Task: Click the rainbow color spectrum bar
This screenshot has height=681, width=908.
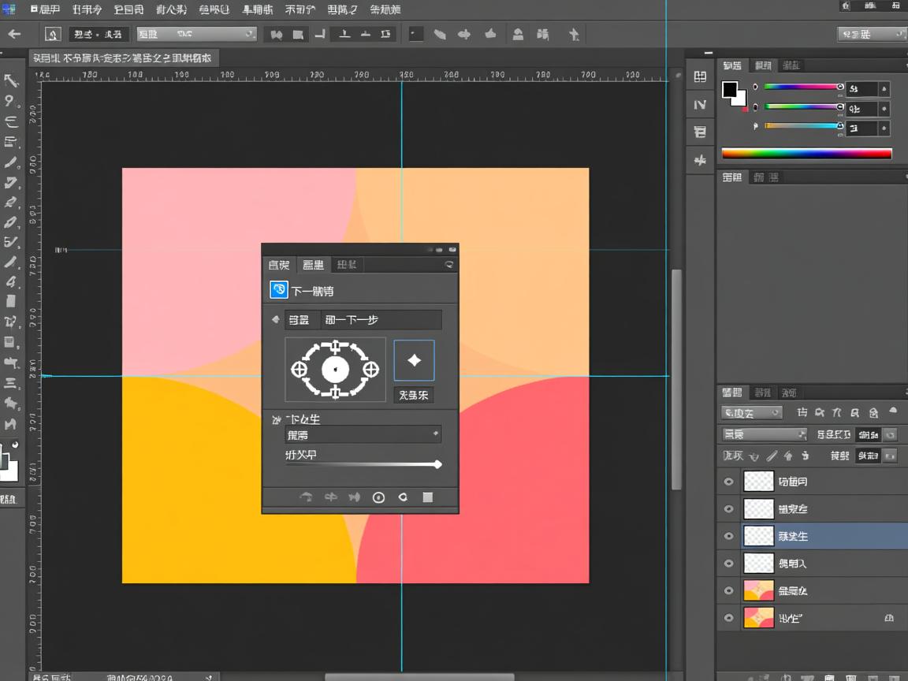Action: [x=806, y=154]
